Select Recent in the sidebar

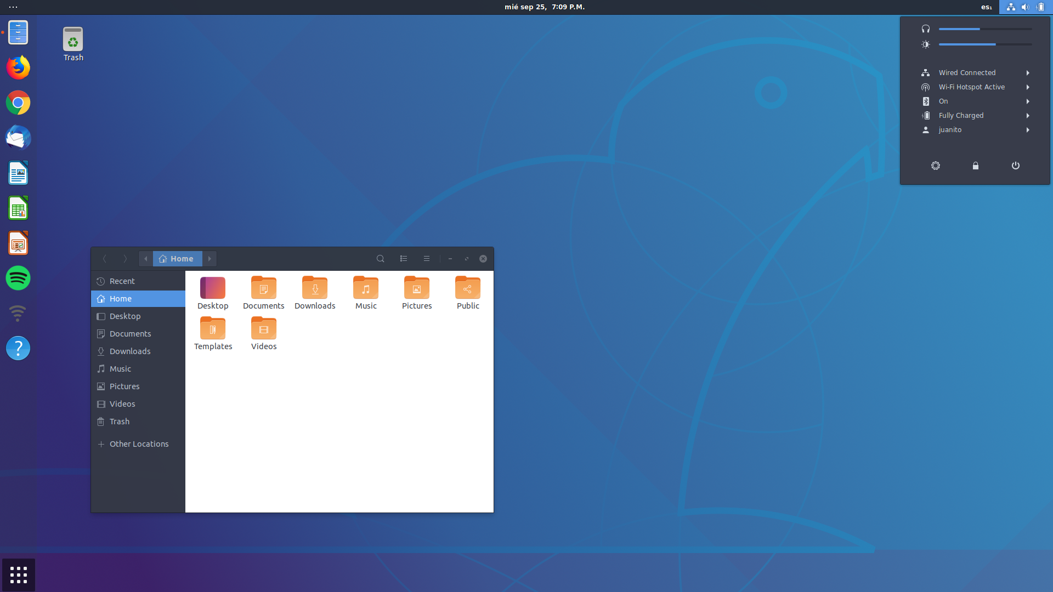pyautogui.click(x=122, y=281)
